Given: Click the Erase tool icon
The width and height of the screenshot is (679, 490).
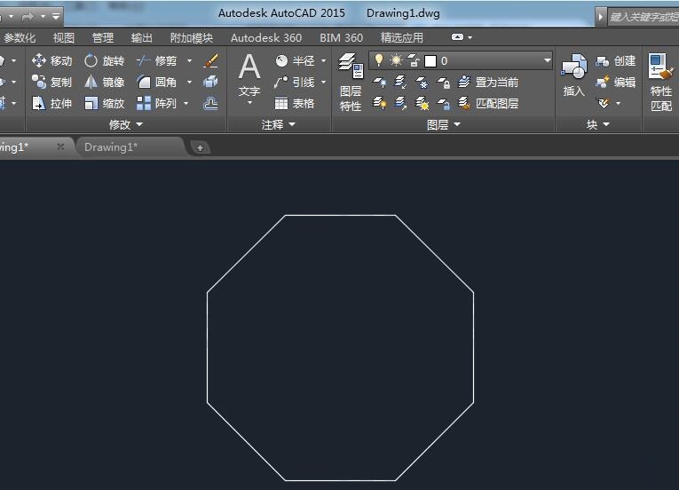Looking at the screenshot, I should (211, 60).
